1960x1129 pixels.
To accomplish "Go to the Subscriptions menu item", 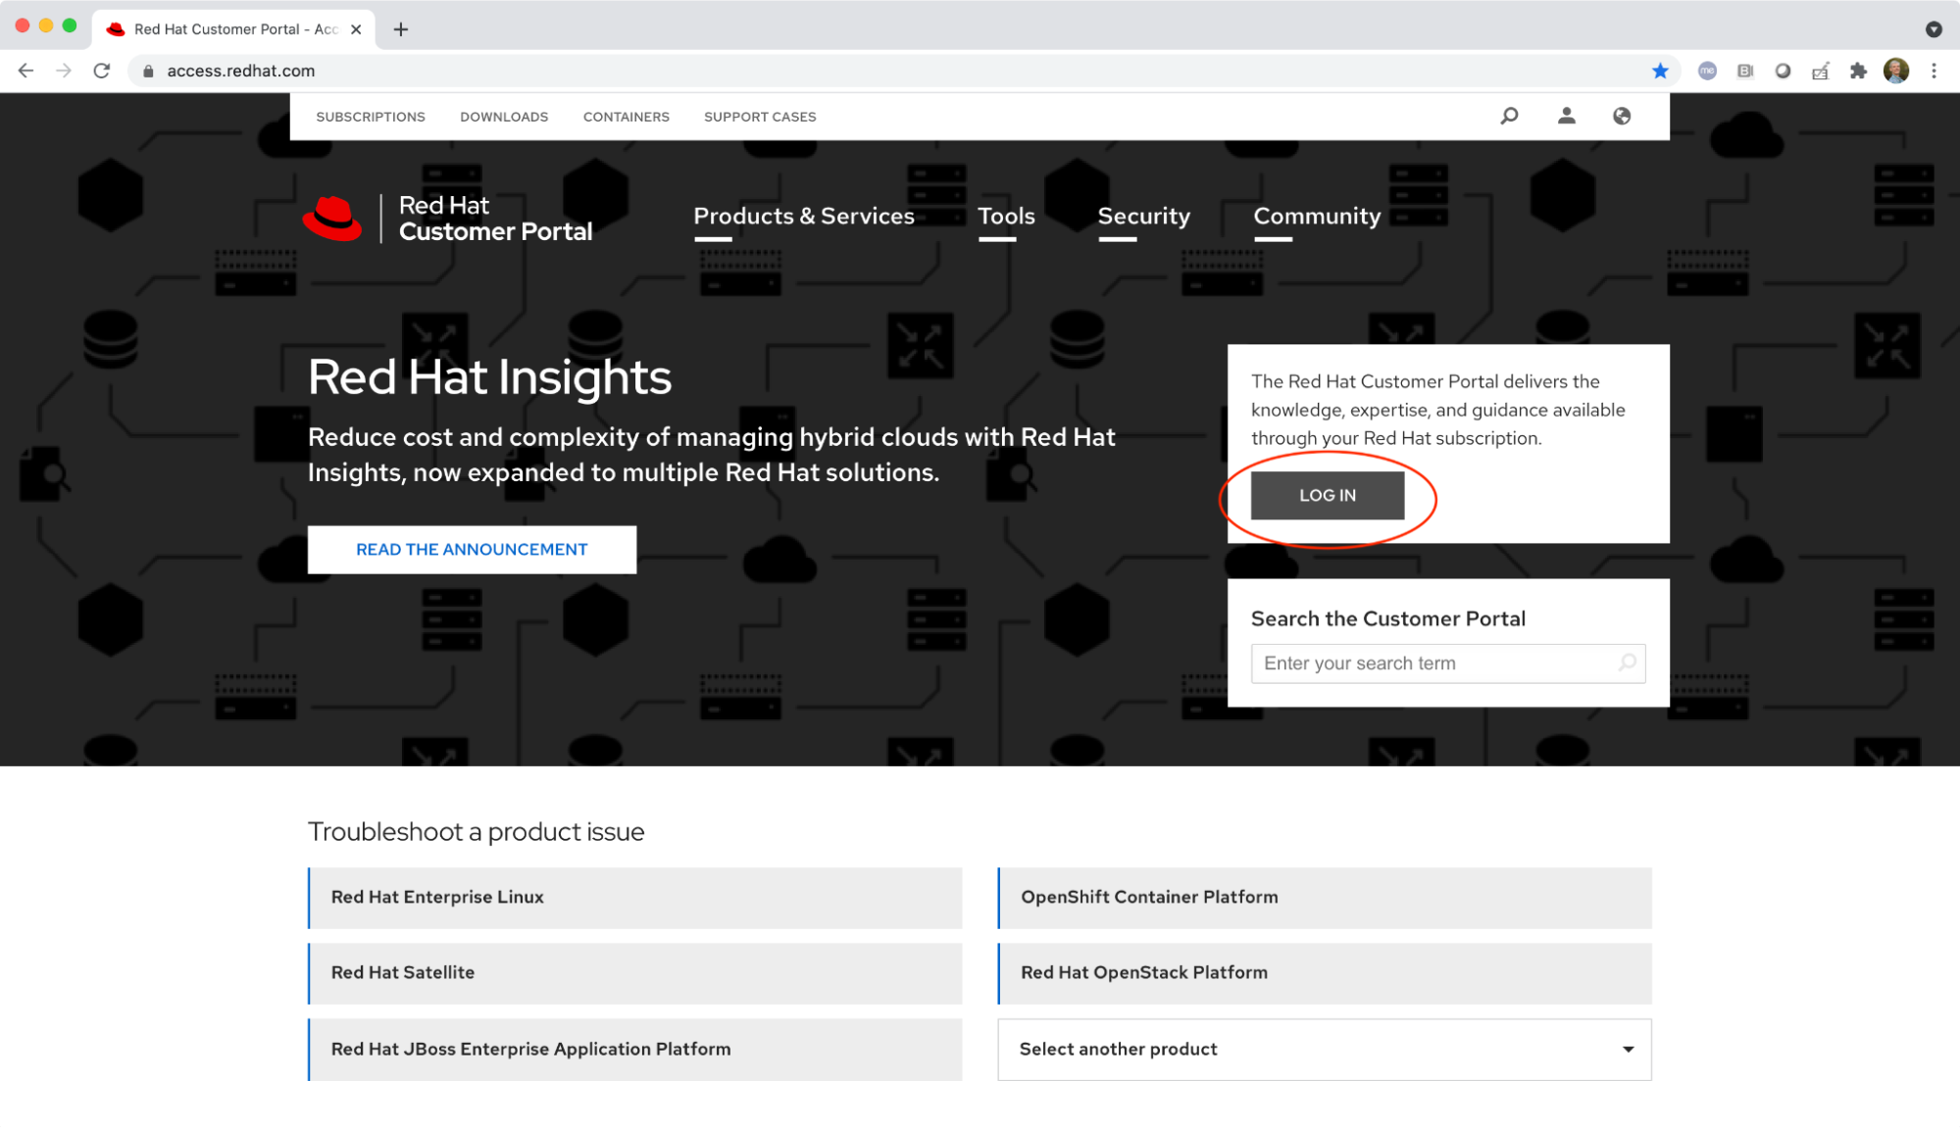I will coord(371,117).
